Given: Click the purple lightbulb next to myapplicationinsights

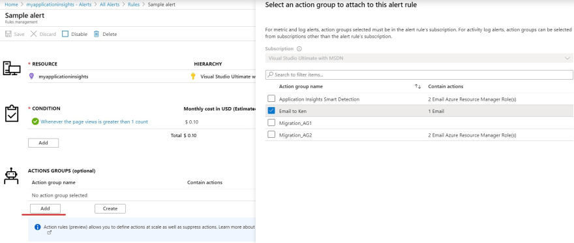Looking at the screenshot, I should [x=31, y=76].
